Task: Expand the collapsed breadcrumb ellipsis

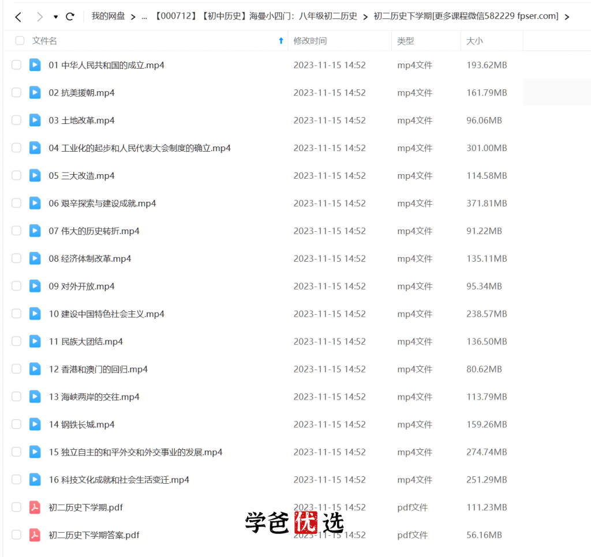Action: click(144, 17)
